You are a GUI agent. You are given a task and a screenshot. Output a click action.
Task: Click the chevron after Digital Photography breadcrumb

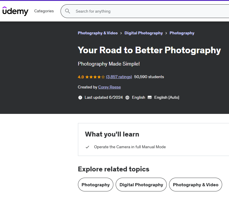coord(166,33)
